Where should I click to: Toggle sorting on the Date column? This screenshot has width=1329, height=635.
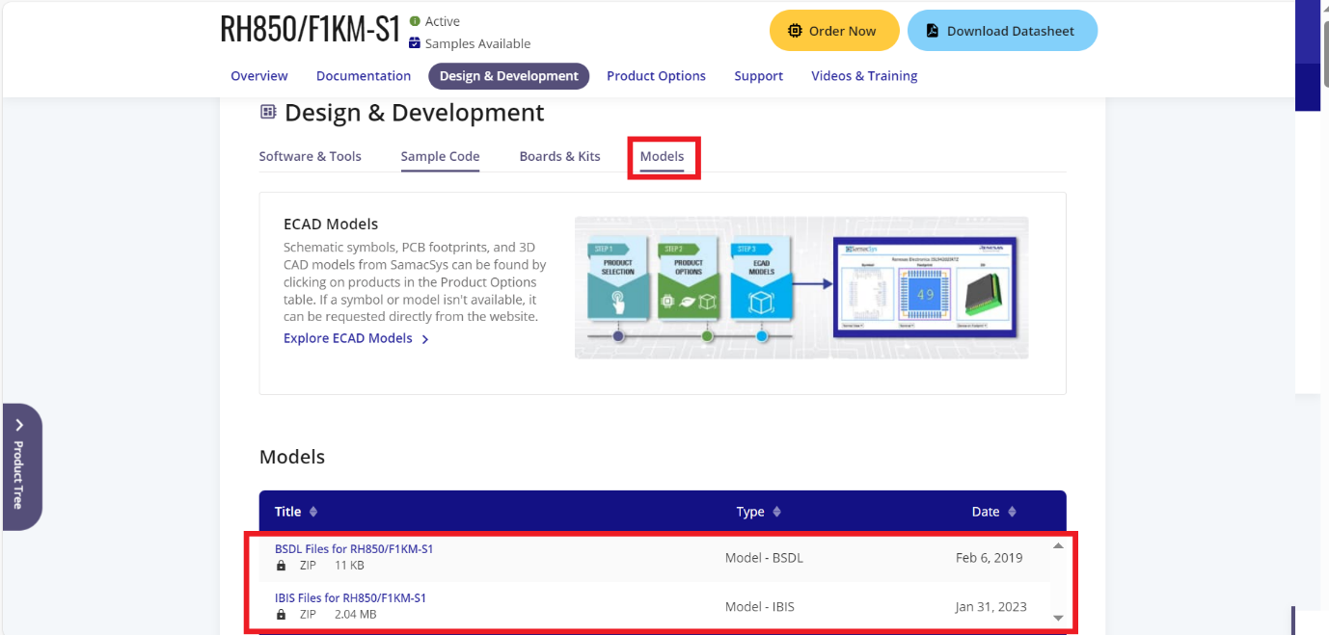pyautogui.click(x=1012, y=511)
